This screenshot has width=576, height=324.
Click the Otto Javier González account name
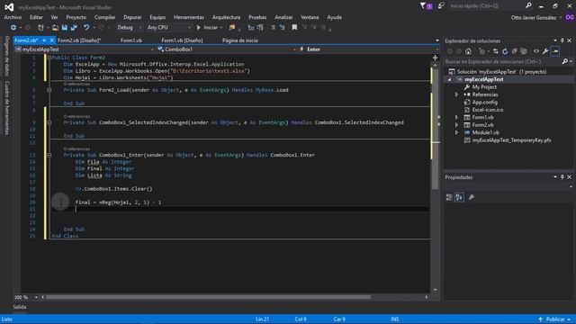click(x=534, y=18)
